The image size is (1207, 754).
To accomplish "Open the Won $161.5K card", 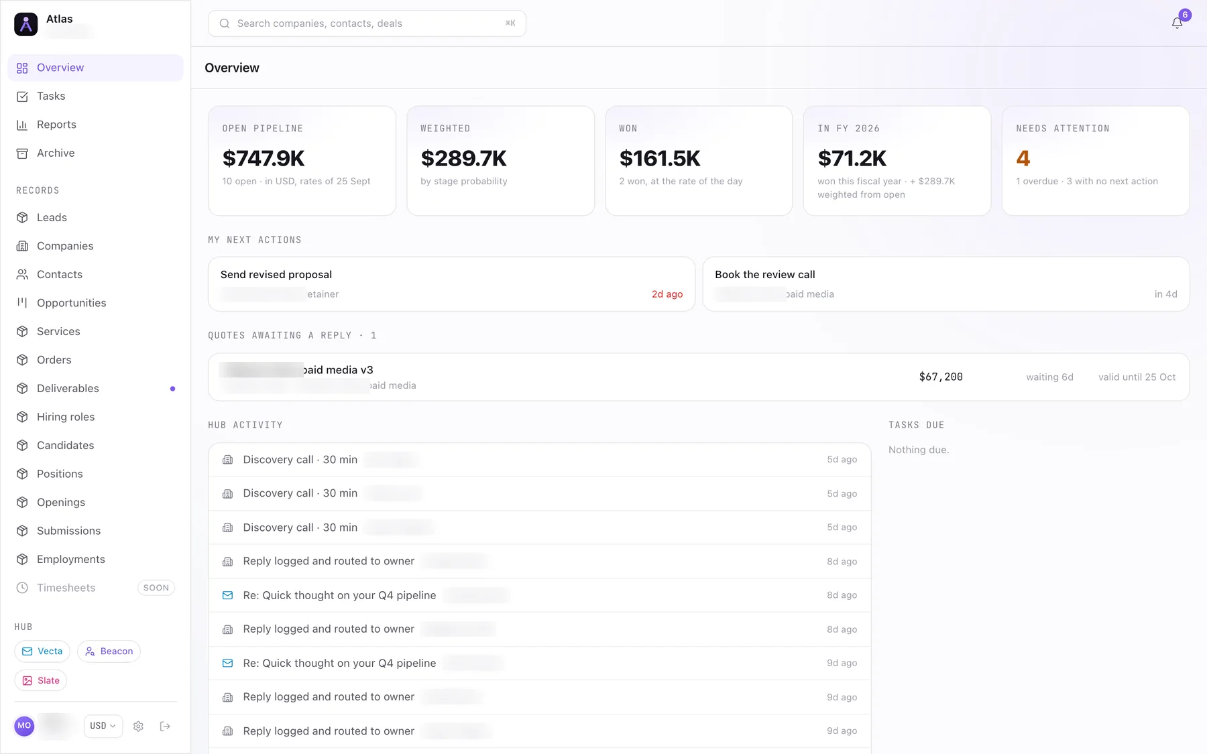I will pyautogui.click(x=699, y=161).
